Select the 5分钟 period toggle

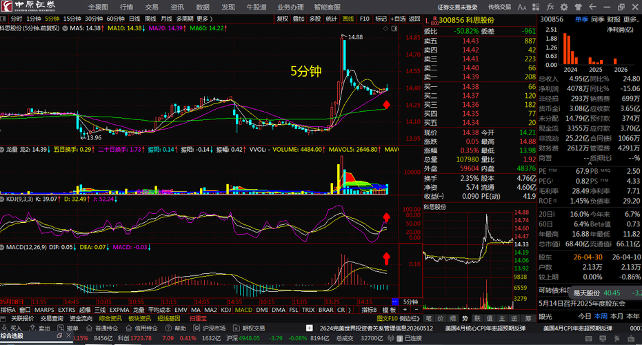[x=52, y=19]
